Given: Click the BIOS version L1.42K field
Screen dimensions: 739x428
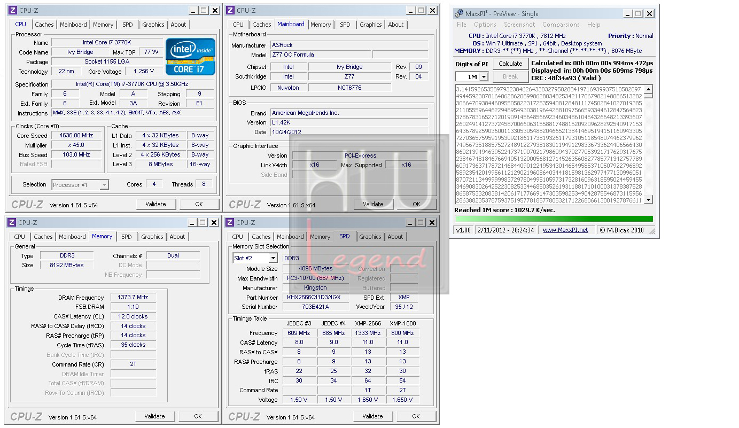Looking at the screenshot, I should 349,122.
